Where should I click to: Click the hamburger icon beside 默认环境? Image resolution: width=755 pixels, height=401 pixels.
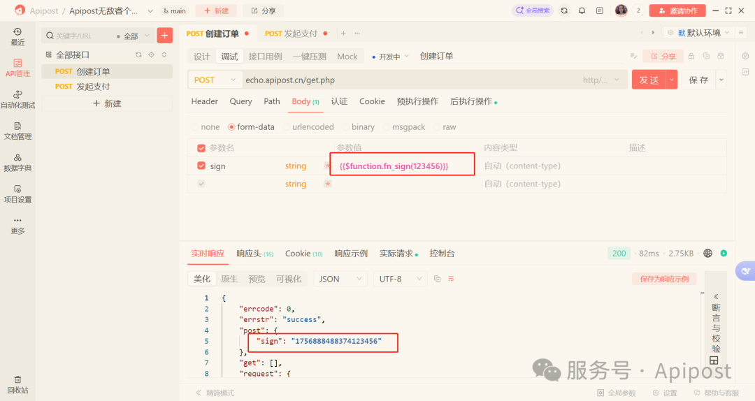pyautogui.click(x=741, y=33)
